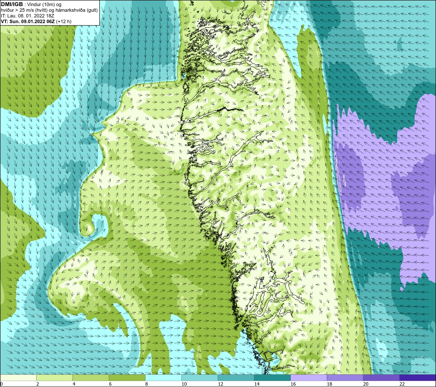Image resolution: width=436 pixels, height=387 pixels.
Task: Click the legend scale label '0'
Action: pos(1,384)
